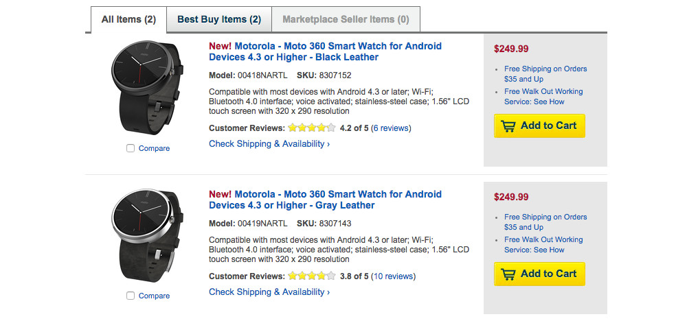Click the Compare link under the Black Leather watch
The image size is (687, 321).
click(154, 148)
